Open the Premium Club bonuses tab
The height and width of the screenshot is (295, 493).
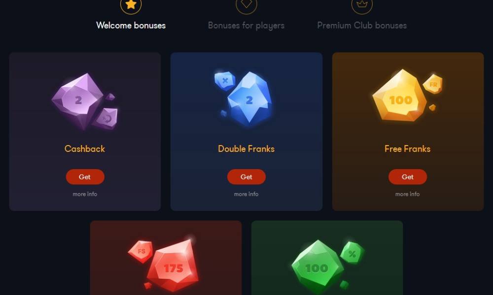(x=362, y=26)
